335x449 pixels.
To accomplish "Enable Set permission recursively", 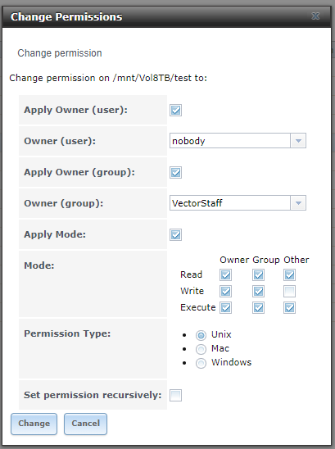I will pos(175,396).
